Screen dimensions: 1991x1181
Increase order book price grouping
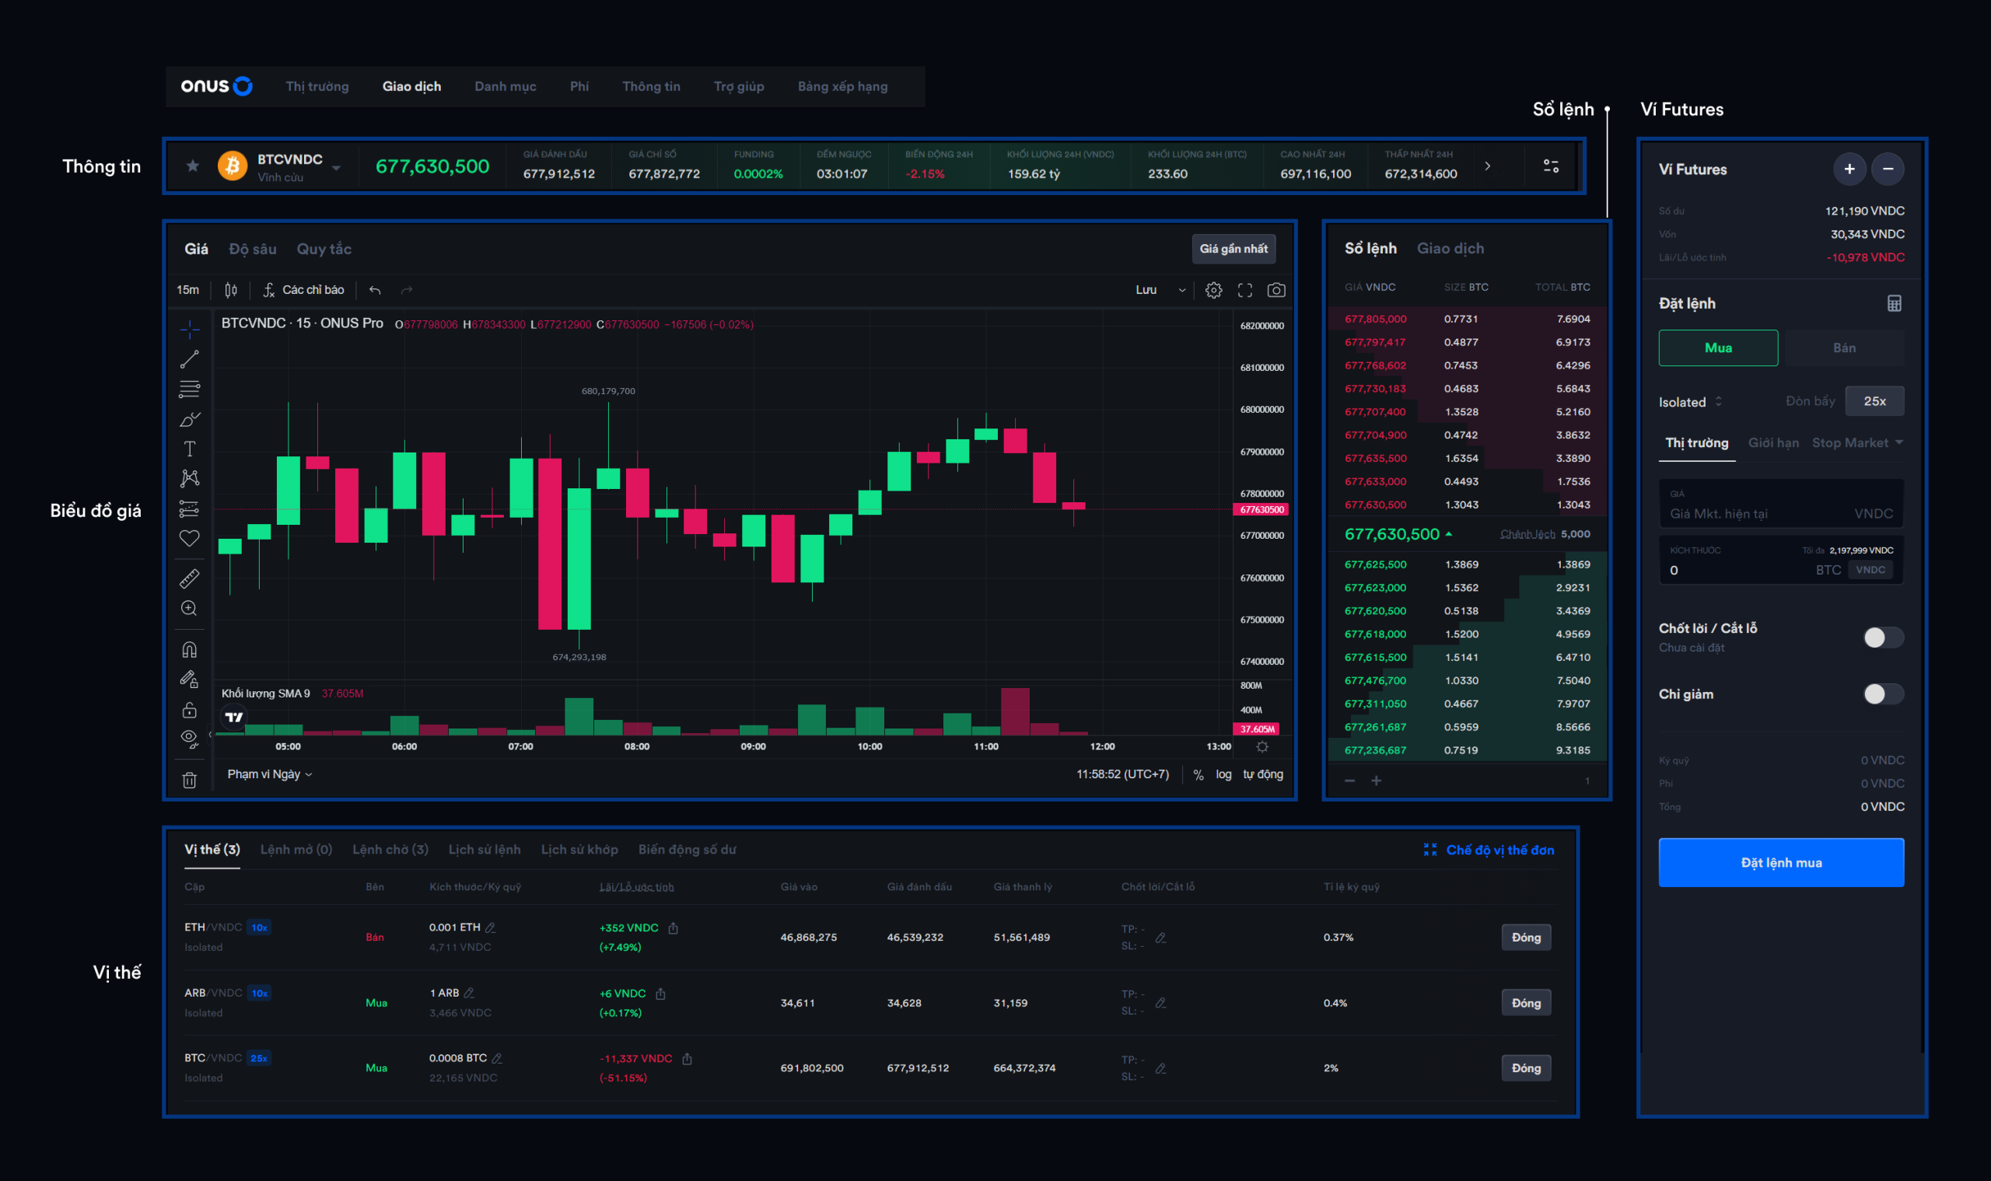tap(1377, 781)
